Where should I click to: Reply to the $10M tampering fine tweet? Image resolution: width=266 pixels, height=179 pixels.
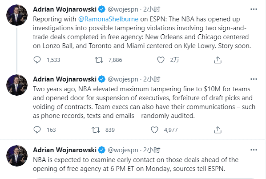coord(37,130)
